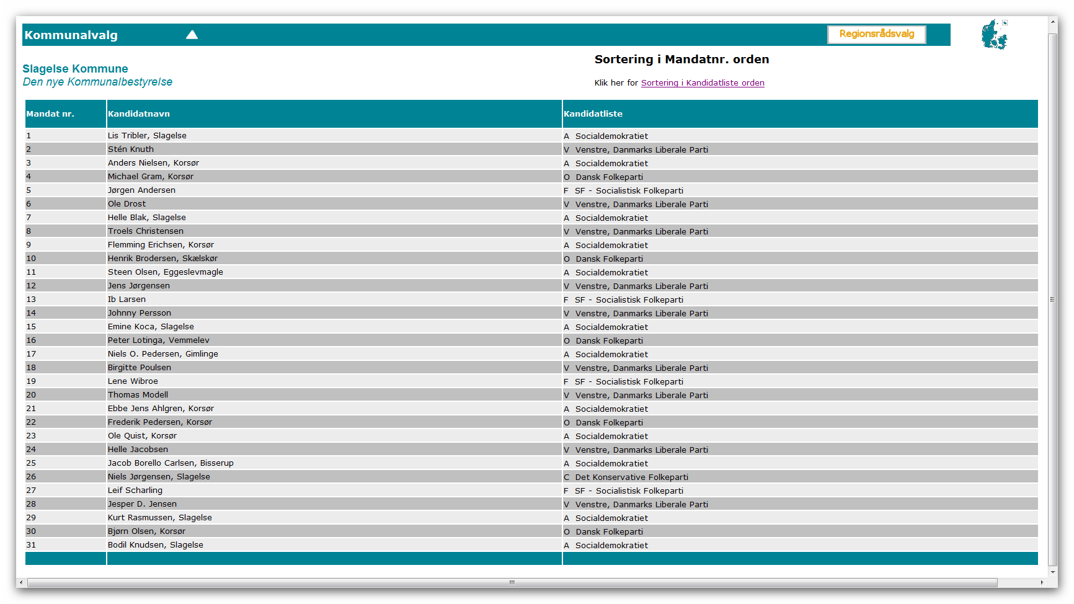This screenshot has height=604, width=1074.
Task: Click the 'Mandat nr.' column header
Action: point(50,114)
